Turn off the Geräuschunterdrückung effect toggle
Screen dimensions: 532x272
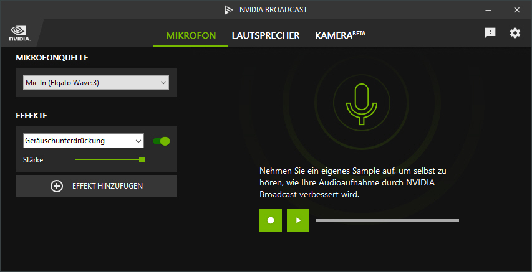pyautogui.click(x=161, y=141)
